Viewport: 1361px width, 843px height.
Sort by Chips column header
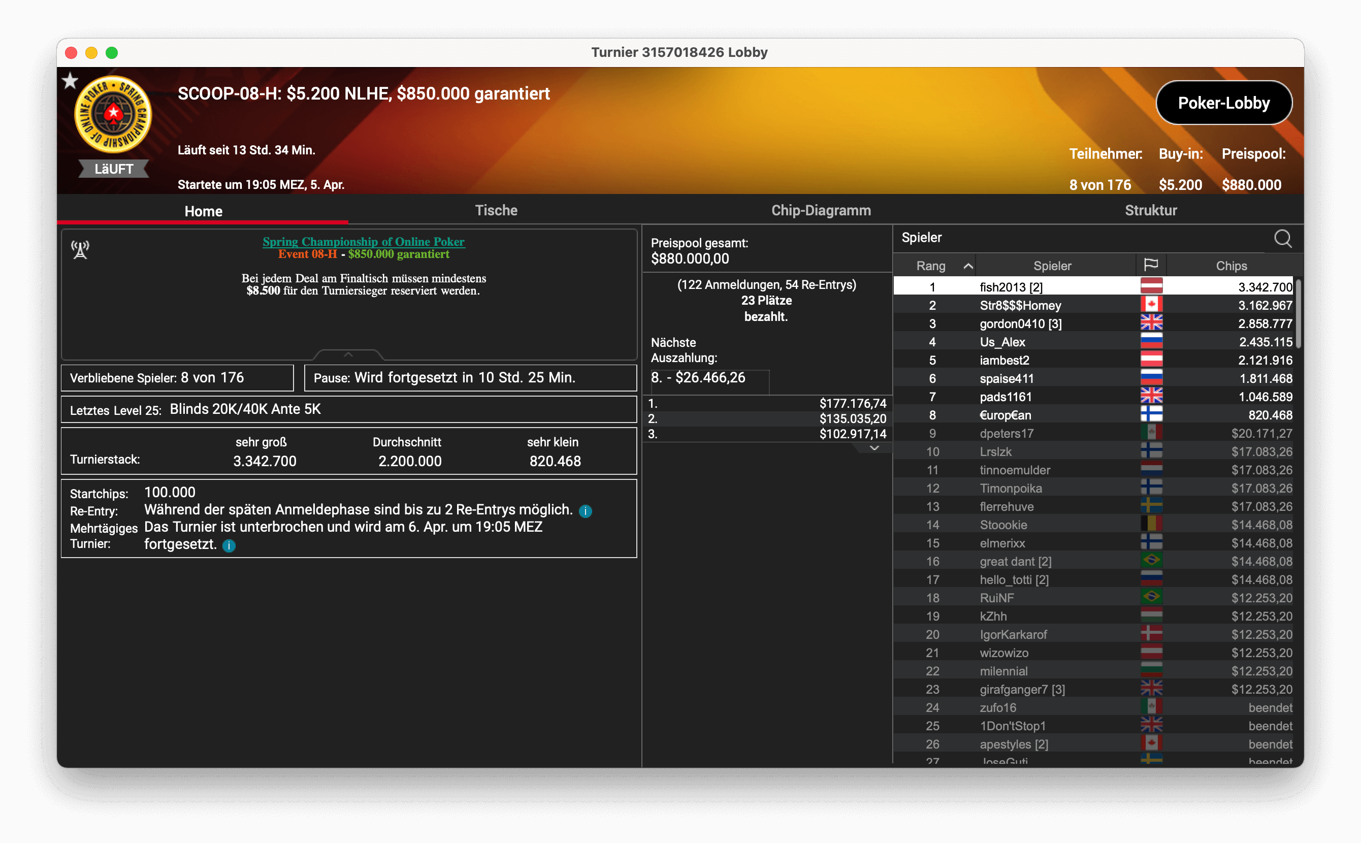1230,266
